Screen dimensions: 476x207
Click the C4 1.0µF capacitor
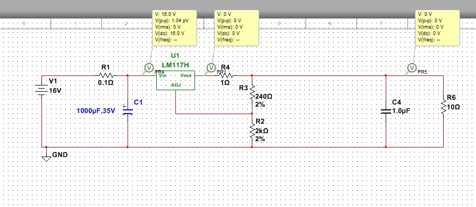[386, 111]
